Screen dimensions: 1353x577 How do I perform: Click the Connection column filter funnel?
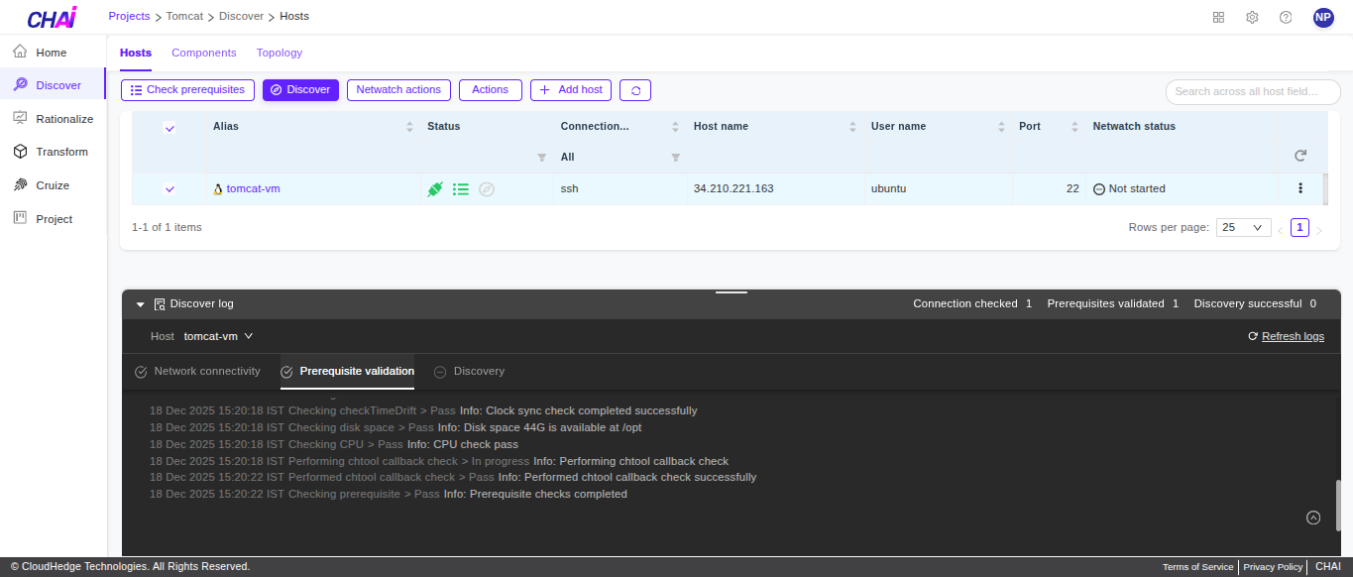676,158
